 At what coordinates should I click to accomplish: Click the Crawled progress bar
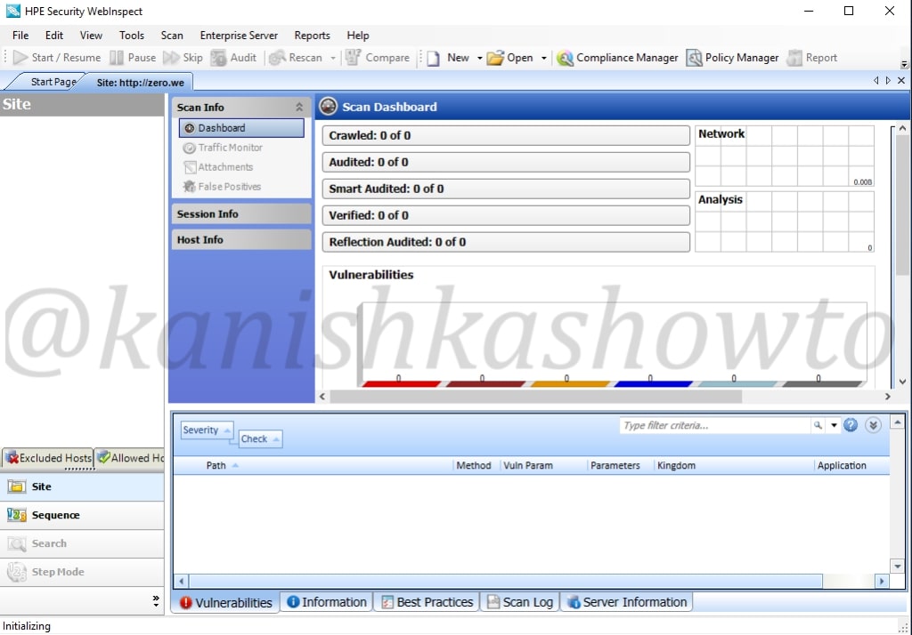(x=506, y=135)
